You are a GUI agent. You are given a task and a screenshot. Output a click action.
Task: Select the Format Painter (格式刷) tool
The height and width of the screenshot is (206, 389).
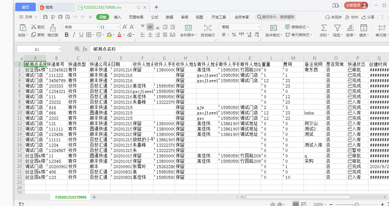[x=53, y=31]
